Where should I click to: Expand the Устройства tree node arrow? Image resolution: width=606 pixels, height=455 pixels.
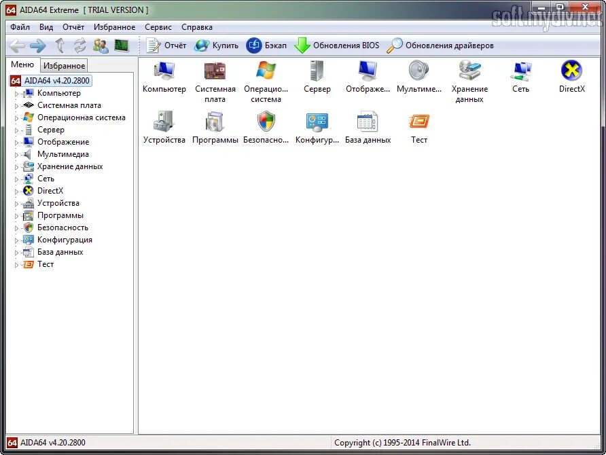16,204
